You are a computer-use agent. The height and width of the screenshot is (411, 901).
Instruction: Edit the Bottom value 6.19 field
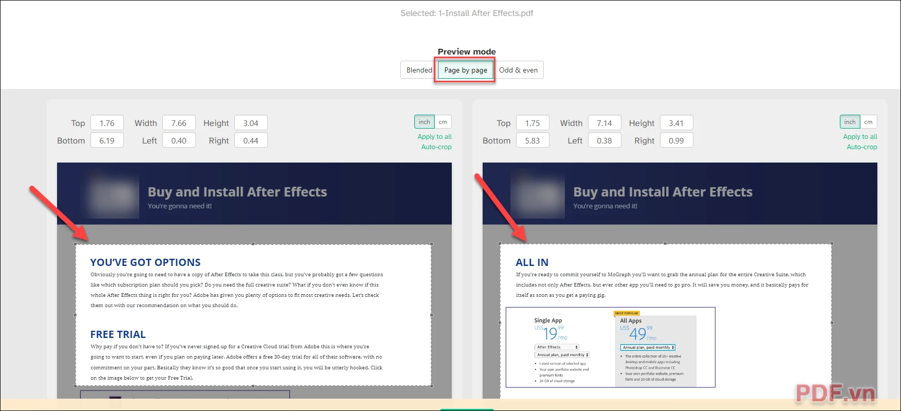point(107,140)
